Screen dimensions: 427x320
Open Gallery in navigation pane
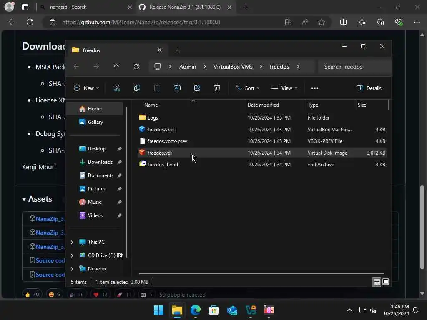(x=95, y=122)
